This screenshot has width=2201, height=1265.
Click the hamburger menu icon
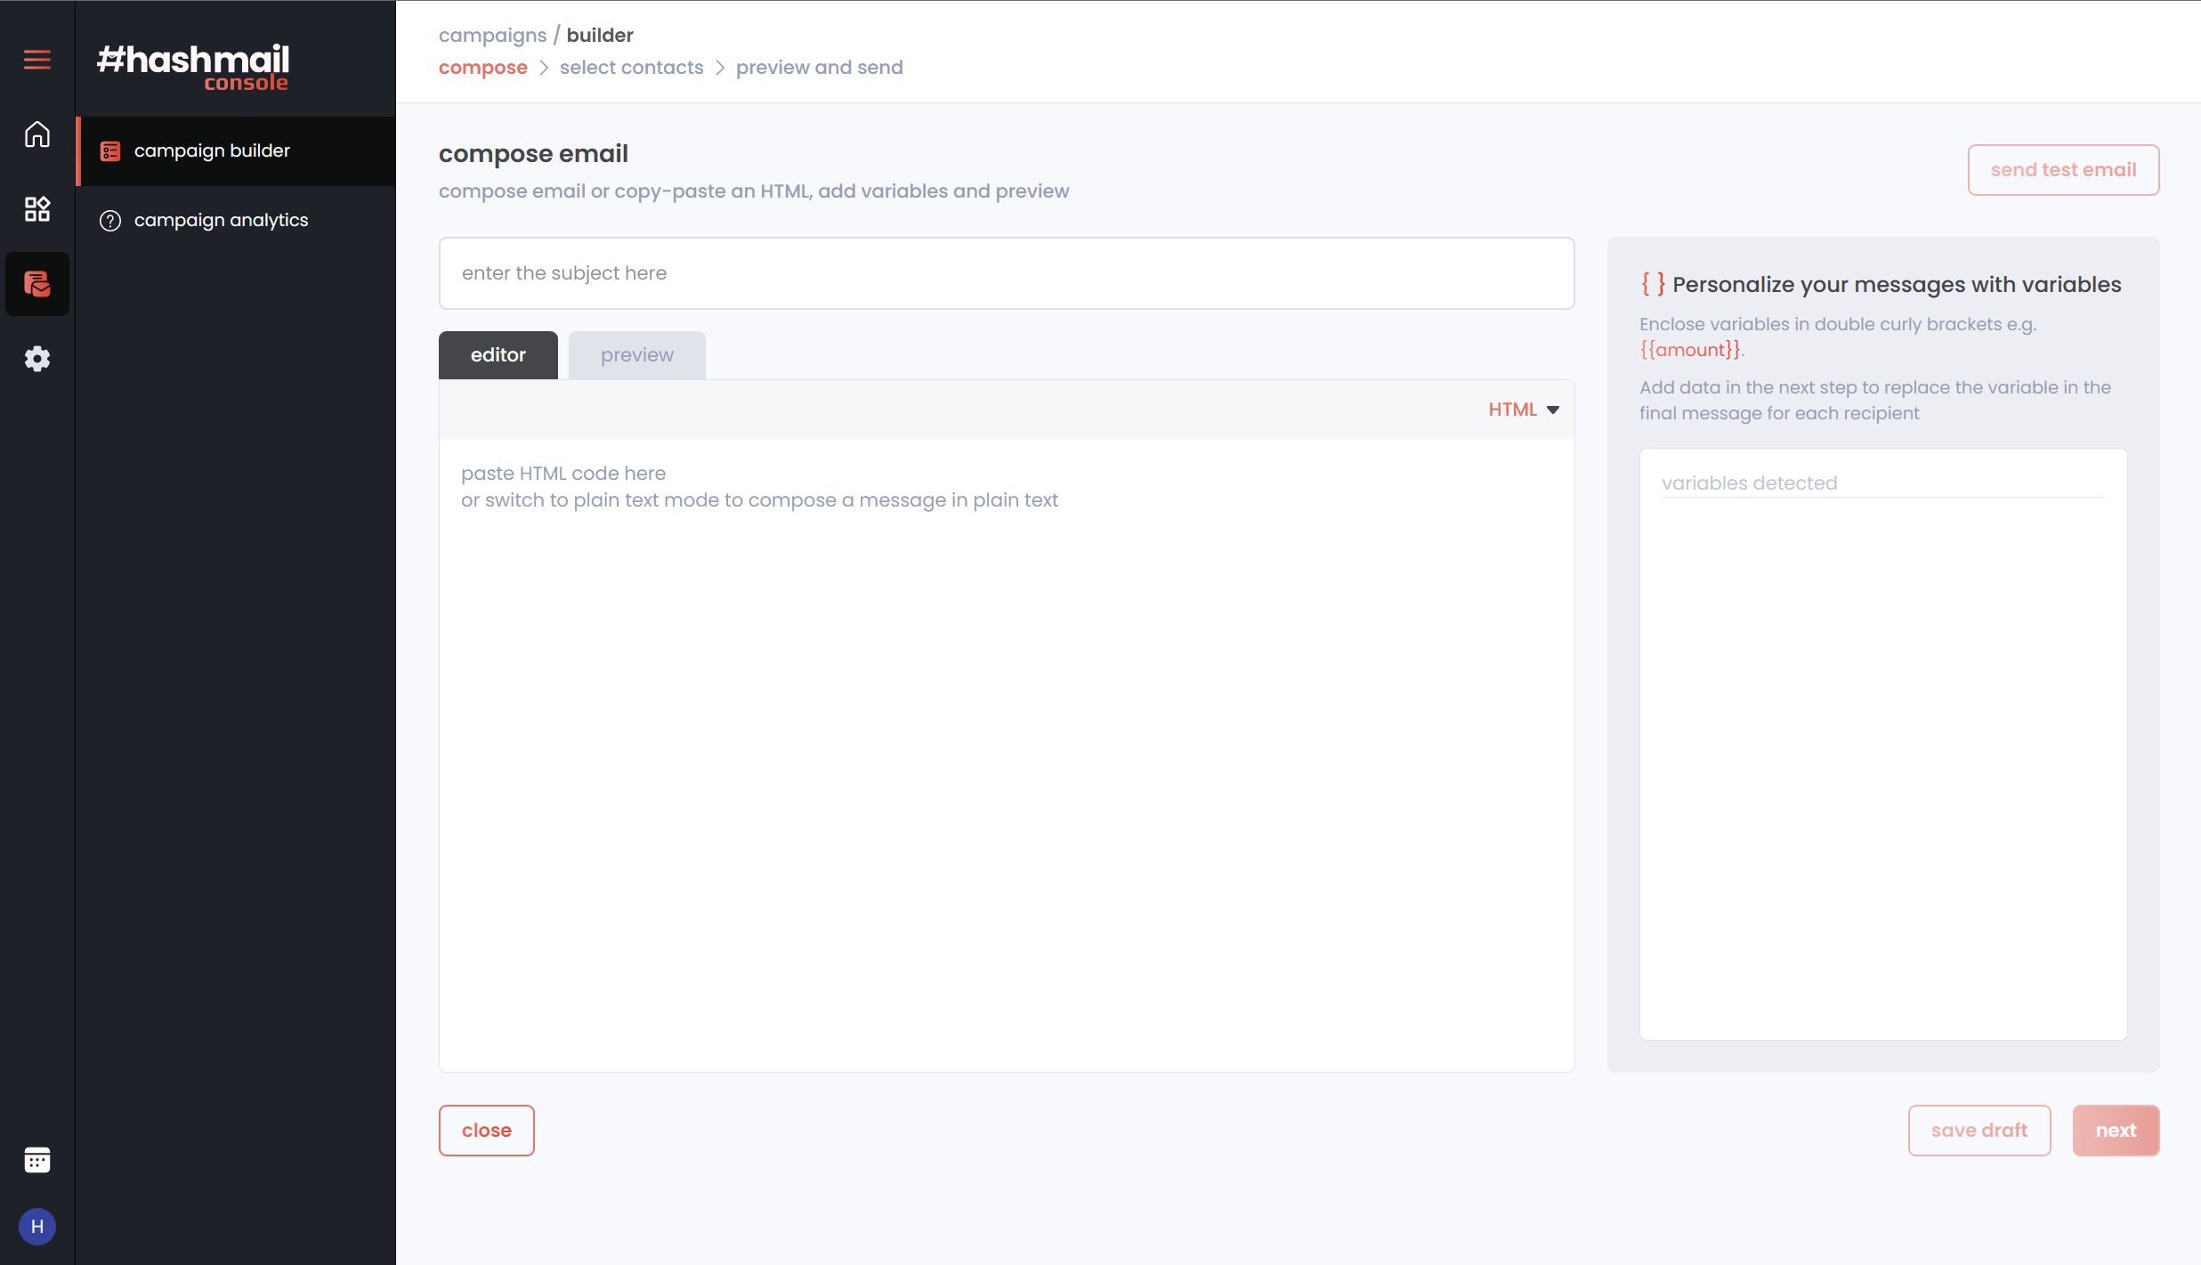[x=36, y=60]
